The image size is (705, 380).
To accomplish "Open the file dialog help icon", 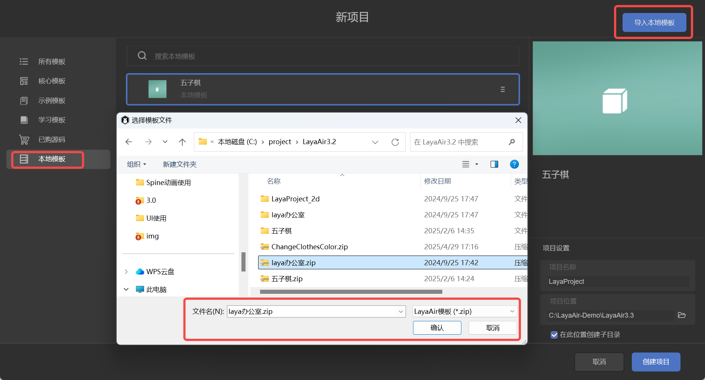I will 514,164.
